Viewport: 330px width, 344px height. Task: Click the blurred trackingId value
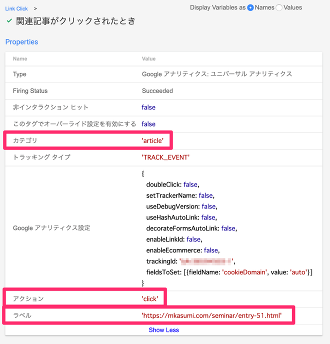point(206,261)
